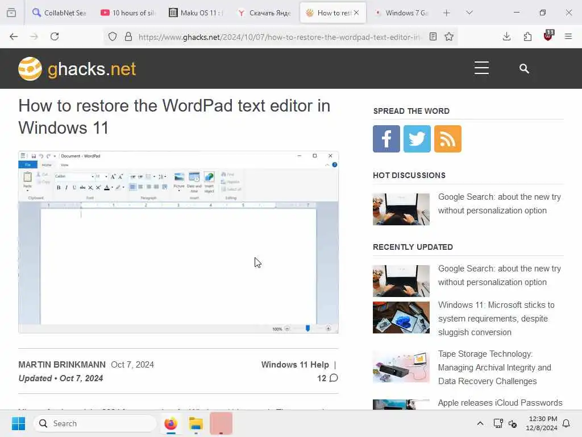The height and width of the screenshot is (437, 582).
Task: Open the pink app on taskbar
Action: pos(221,423)
